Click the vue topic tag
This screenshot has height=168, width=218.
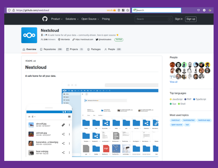[x=187, y=125]
